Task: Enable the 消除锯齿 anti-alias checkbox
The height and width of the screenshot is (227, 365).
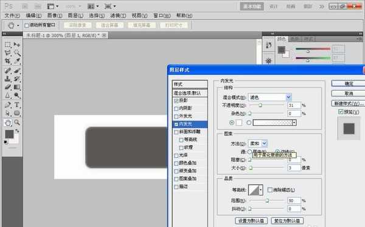Action: coord(270,190)
